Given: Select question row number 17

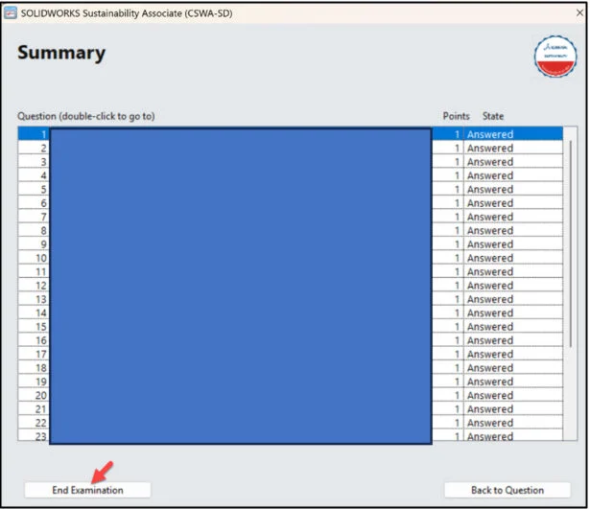Looking at the screenshot, I should (290, 354).
